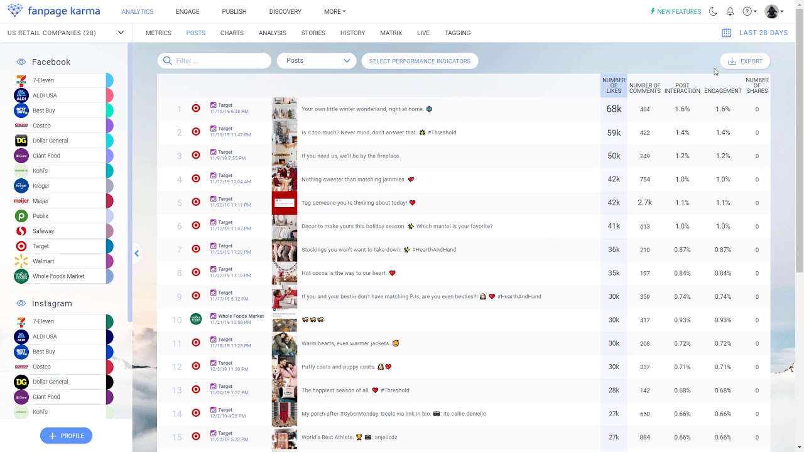This screenshot has height=452, width=804.
Task: Switch to MATRIX tab
Action: tap(391, 33)
